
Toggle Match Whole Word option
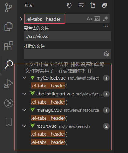click(x=97, y=19)
